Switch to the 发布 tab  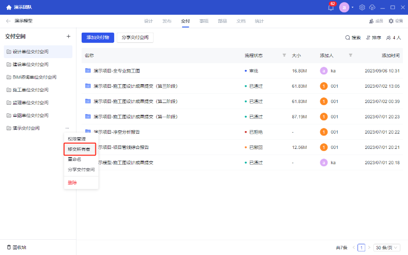point(167,21)
